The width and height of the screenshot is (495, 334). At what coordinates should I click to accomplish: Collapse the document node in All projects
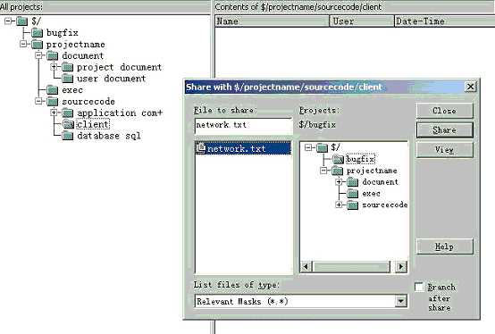(38, 55)
